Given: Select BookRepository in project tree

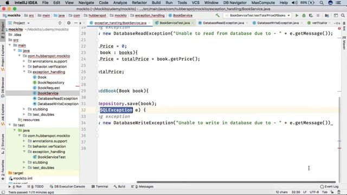Looking at the screenshot, I should (50, 82).
